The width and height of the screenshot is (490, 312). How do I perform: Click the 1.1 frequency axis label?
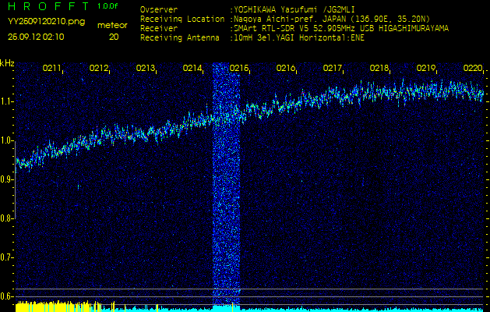[7, 101]
